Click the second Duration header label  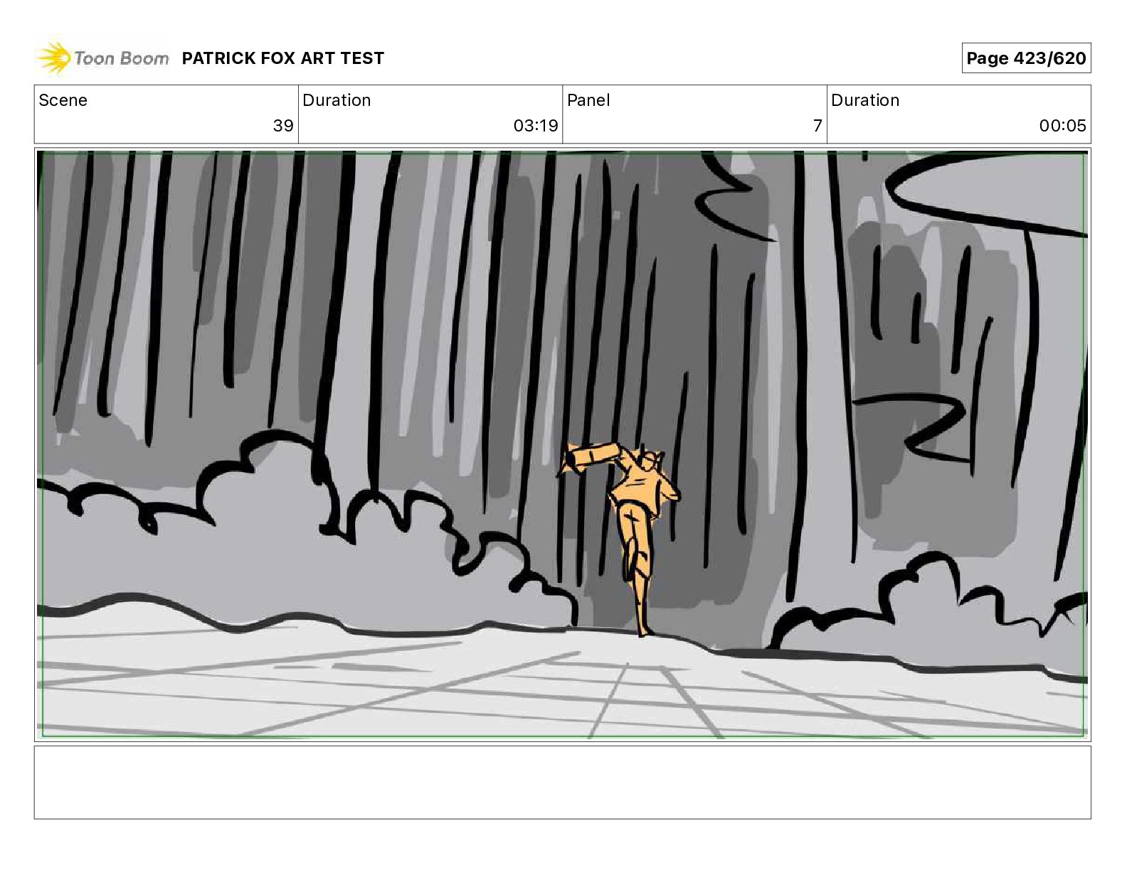[x=865, y=100]
